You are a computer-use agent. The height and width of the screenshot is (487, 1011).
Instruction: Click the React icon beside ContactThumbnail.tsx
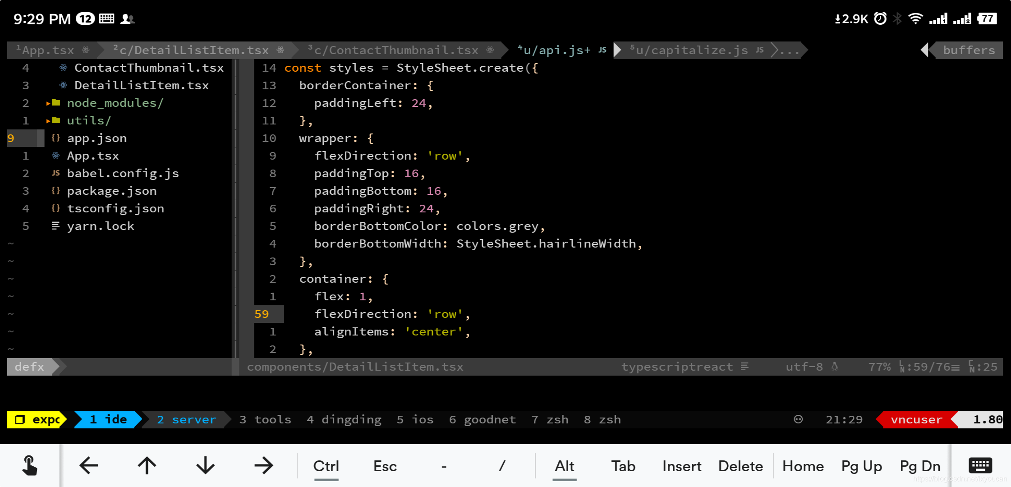tap(63, 68)
